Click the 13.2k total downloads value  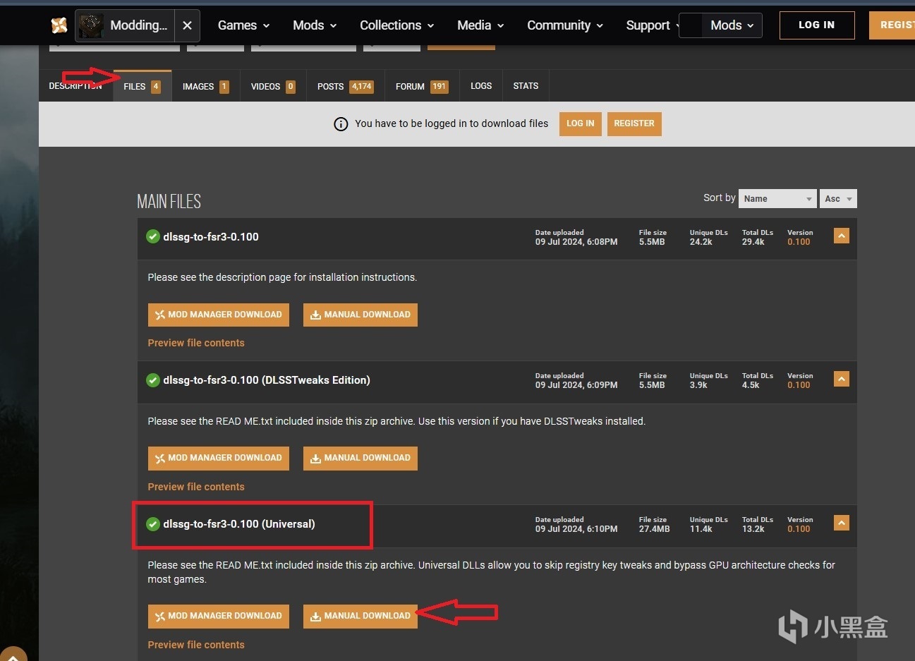753,529
